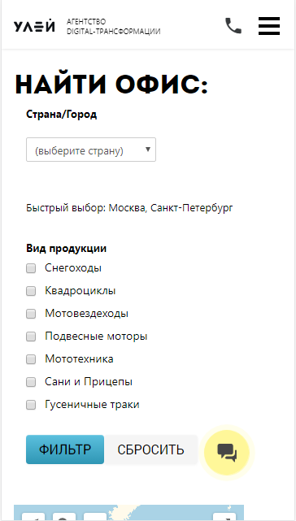
Task: Click the Улей logo
Action: click(34, 27)
